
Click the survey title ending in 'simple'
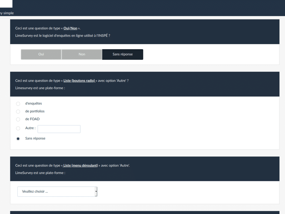[7, 13]
